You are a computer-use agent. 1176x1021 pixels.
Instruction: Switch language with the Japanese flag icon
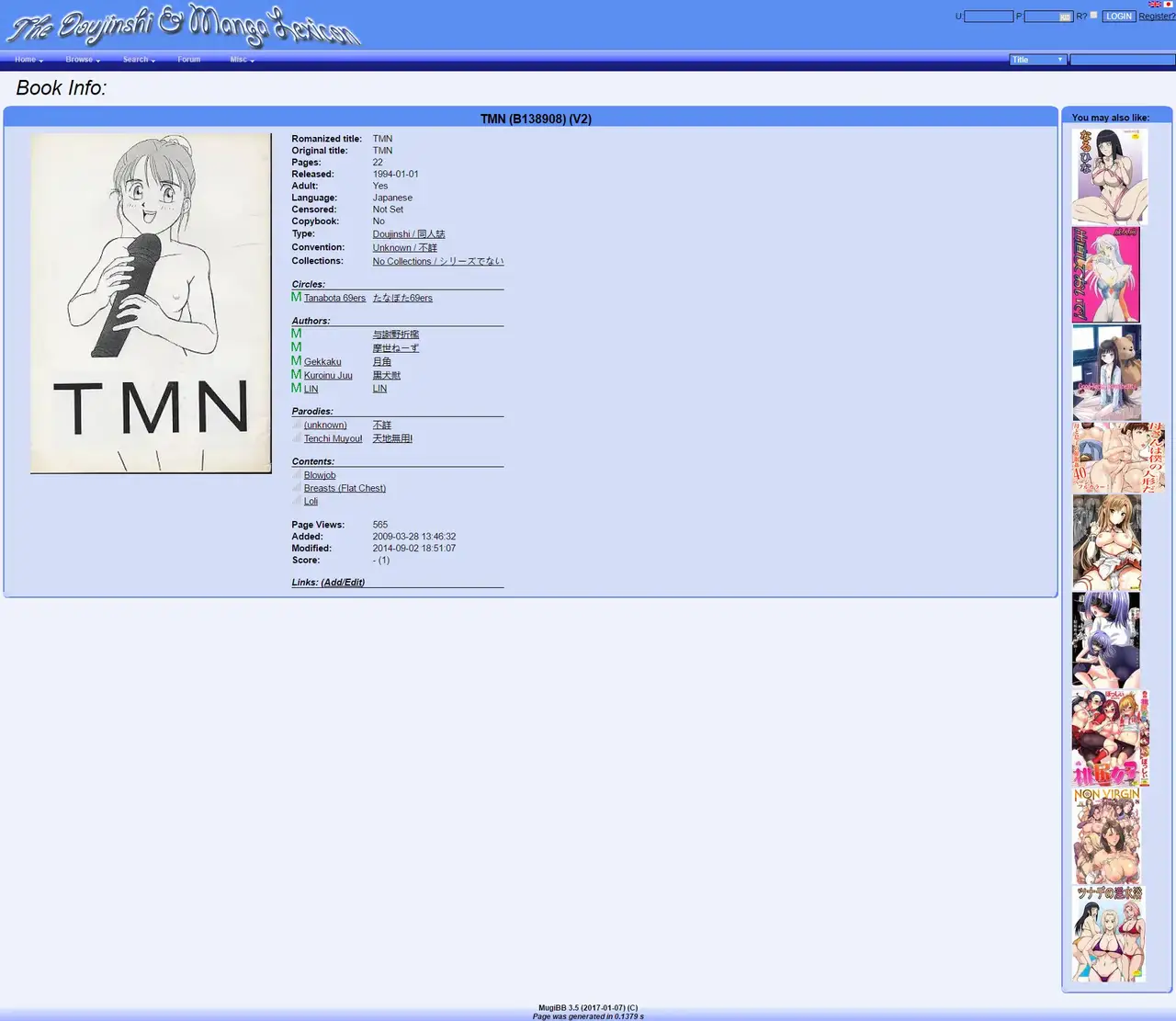click(1169, 5)
